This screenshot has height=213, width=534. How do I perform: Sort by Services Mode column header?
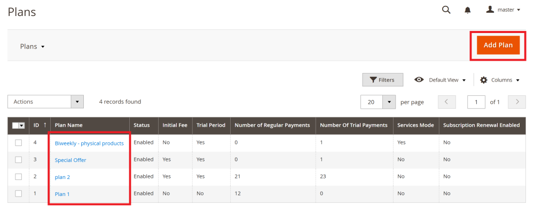416,125
